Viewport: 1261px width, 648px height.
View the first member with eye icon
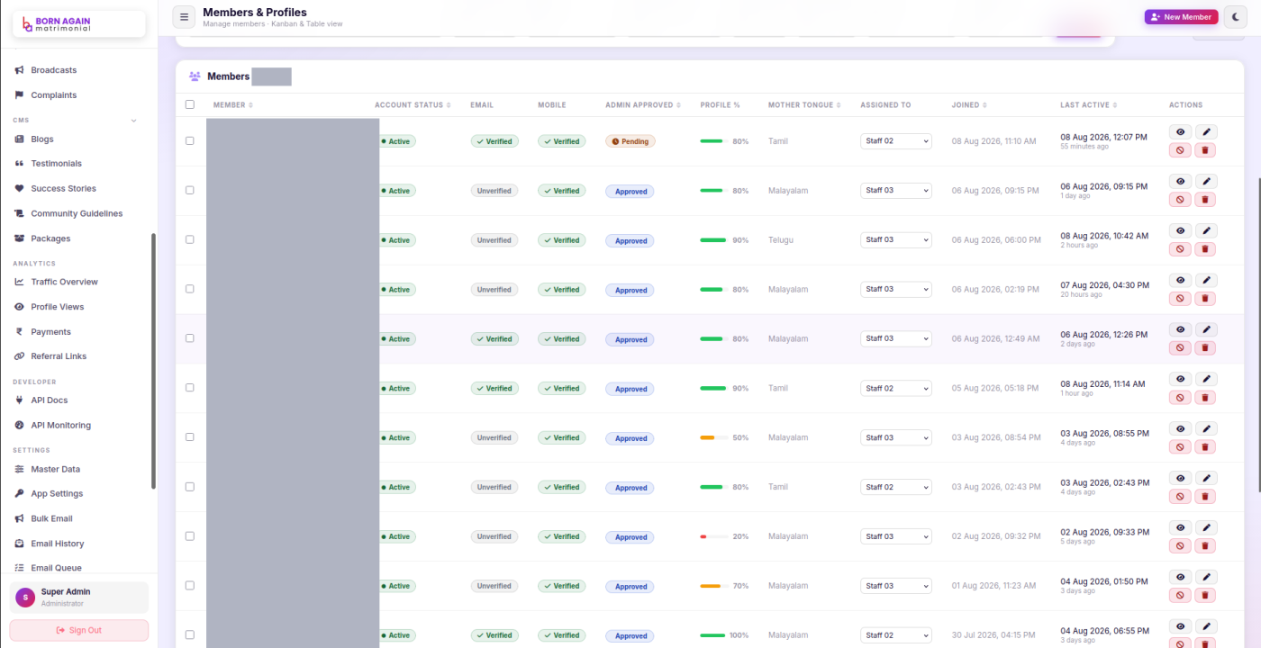pos(1180,132)
